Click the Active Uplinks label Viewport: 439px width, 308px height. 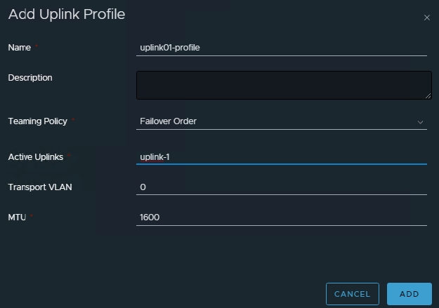point(36,156)
